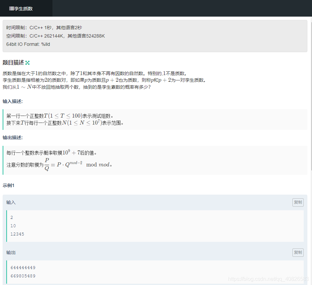Select the sentence starting 我们从1~N中不放回地

77,87
